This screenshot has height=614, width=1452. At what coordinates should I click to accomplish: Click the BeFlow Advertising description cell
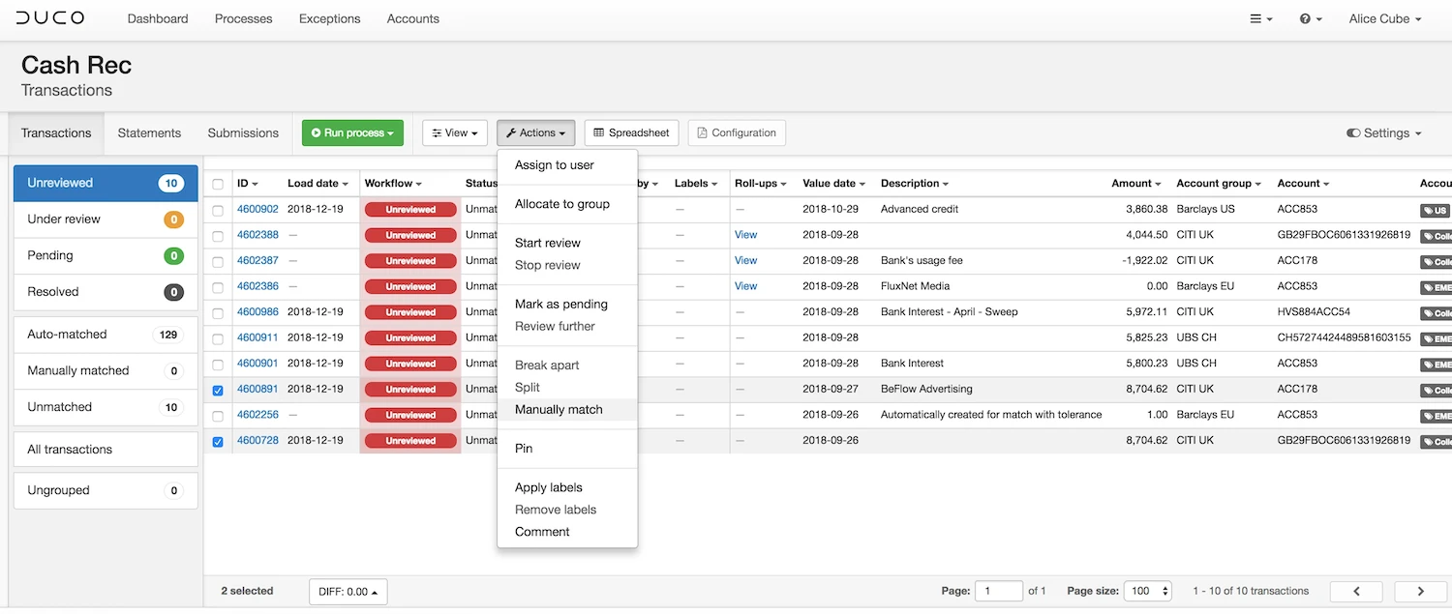pos(926,390)
